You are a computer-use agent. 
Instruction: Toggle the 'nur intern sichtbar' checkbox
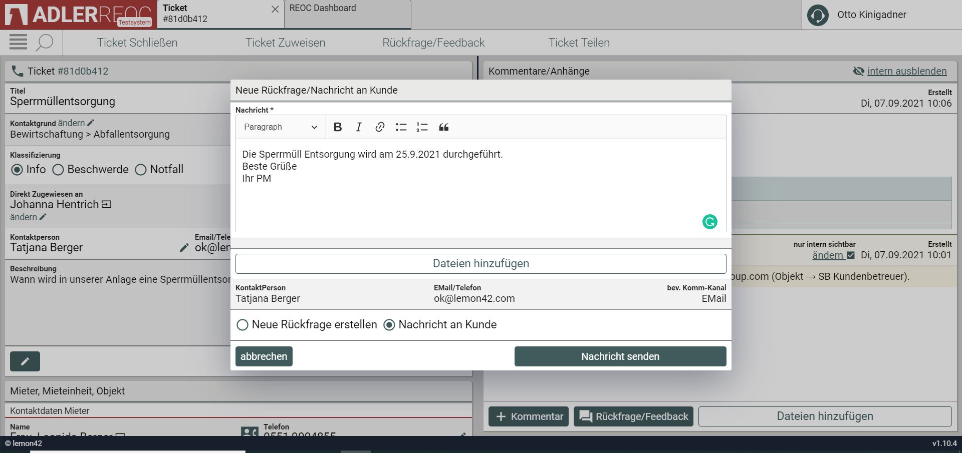click(851, 255)
